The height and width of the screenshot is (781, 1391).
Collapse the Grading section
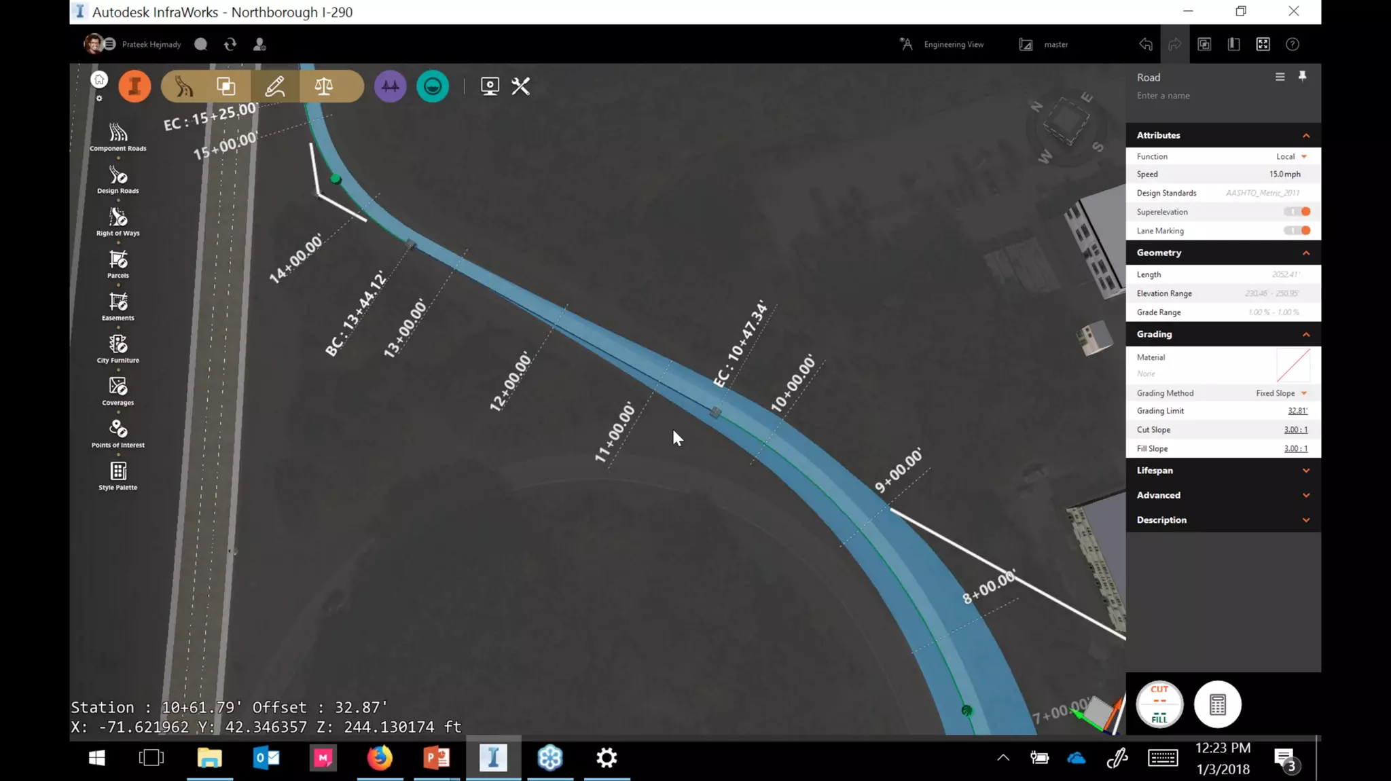pos(1305,335)
